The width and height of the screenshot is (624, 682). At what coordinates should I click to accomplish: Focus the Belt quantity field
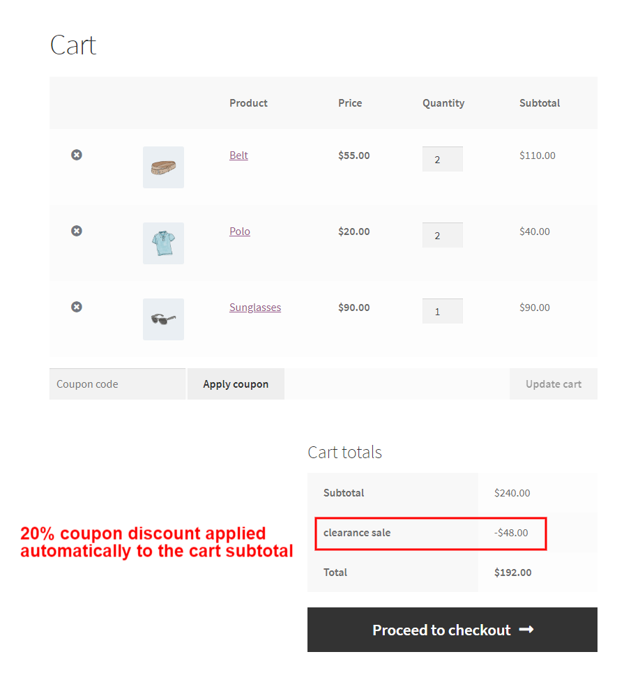442,159
